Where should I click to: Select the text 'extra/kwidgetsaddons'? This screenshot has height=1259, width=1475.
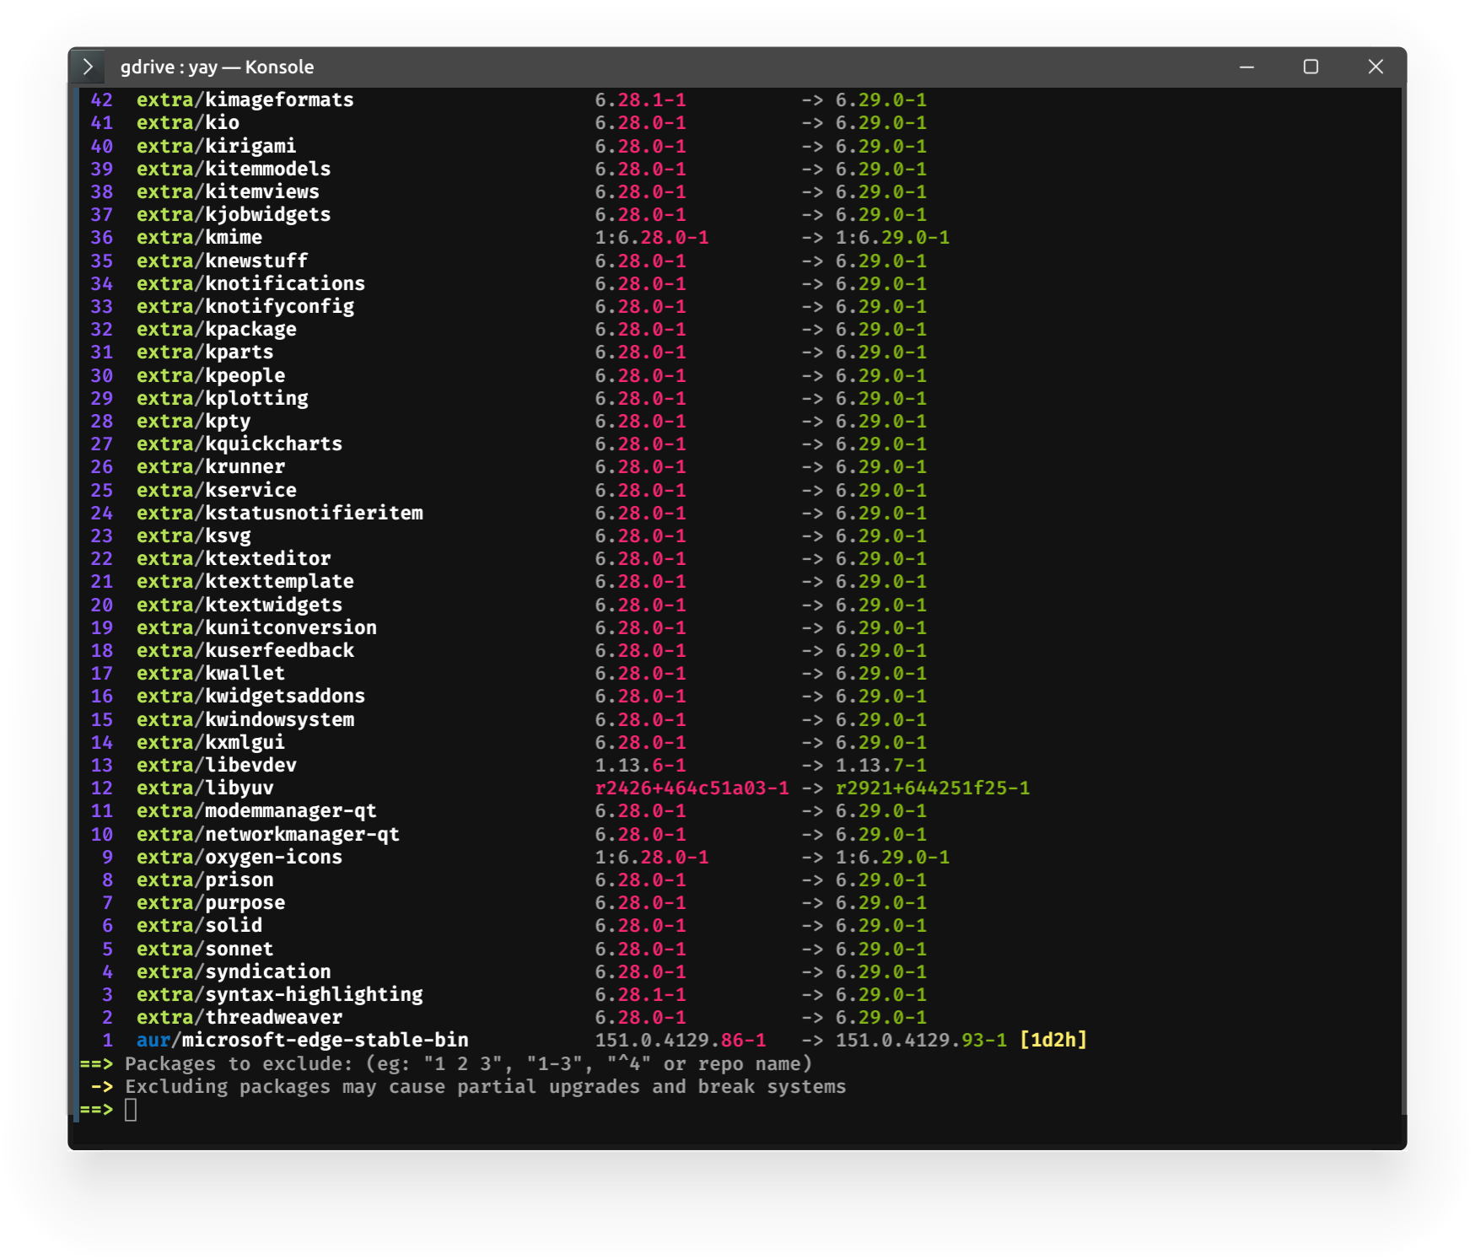pos(251,697)
